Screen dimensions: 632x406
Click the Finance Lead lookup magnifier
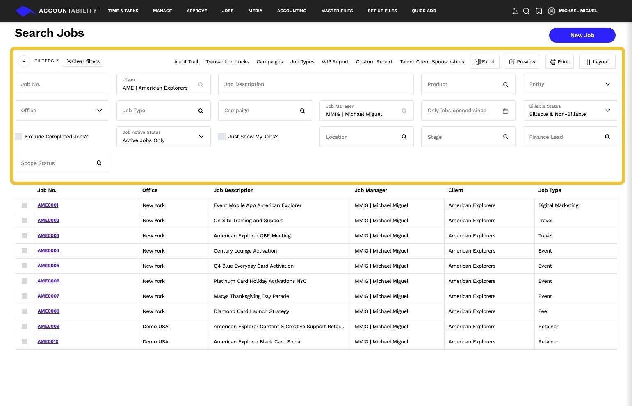click(607, 137)
